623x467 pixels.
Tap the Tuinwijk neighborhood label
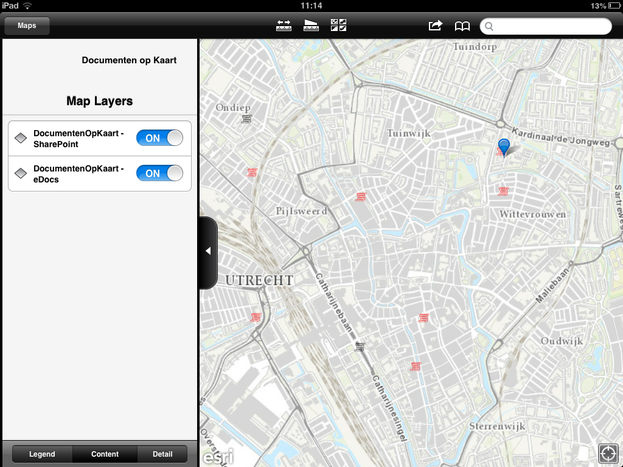click(409, 133)
